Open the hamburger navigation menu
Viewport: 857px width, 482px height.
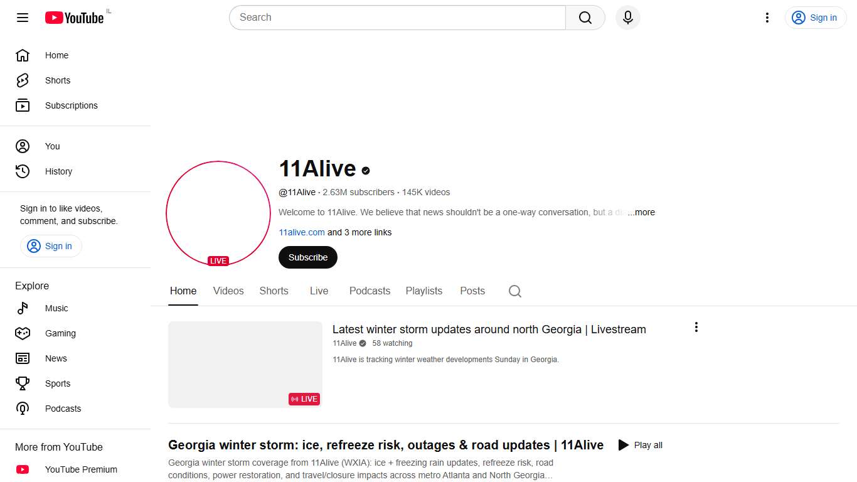coord(22,18)
